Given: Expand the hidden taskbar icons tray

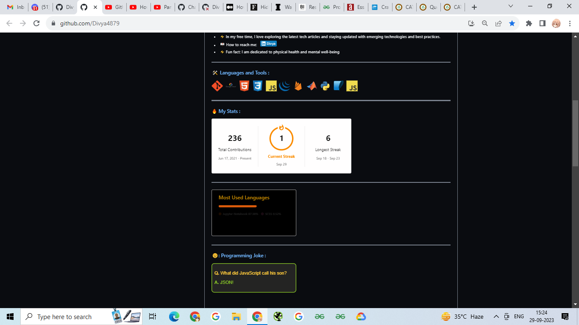Looking at the screenshot, I should tap(496, 317).
